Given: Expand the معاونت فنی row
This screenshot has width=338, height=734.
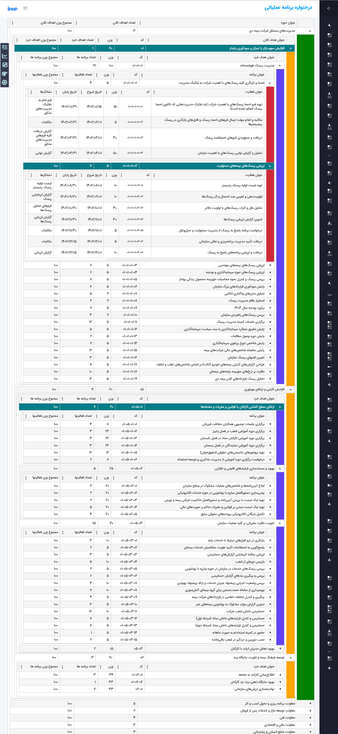Looking at the screenshot, I should pos(310,717).
